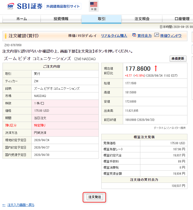Screen dimensions: 193x210
Task: Click the データ:トムソン・ロイター提供 credit text
Action: [170, 128]
